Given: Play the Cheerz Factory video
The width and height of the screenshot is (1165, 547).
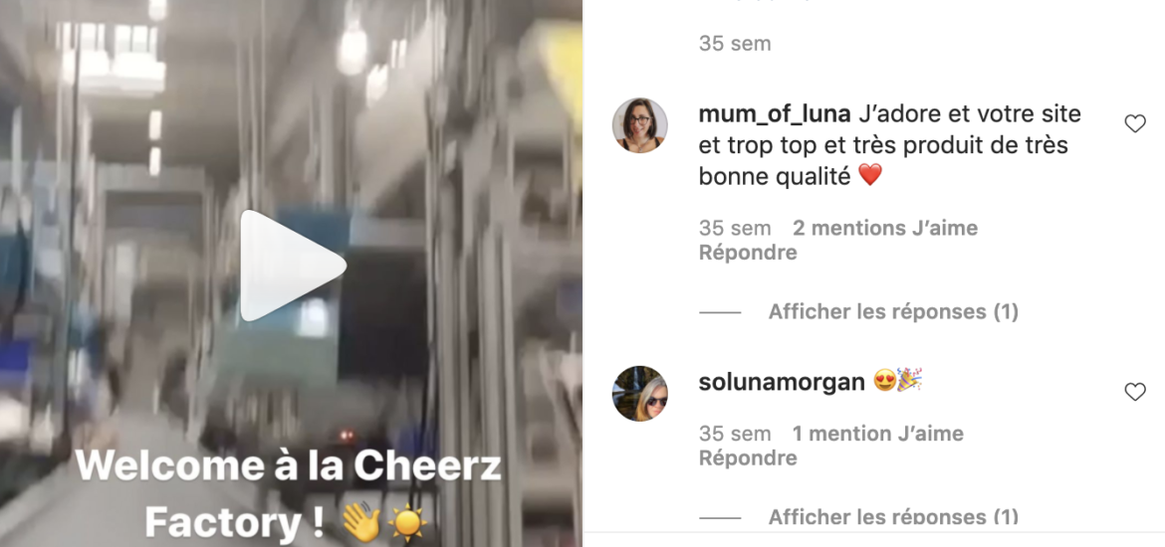Looking at the screenshot, I should click(293, 265).
